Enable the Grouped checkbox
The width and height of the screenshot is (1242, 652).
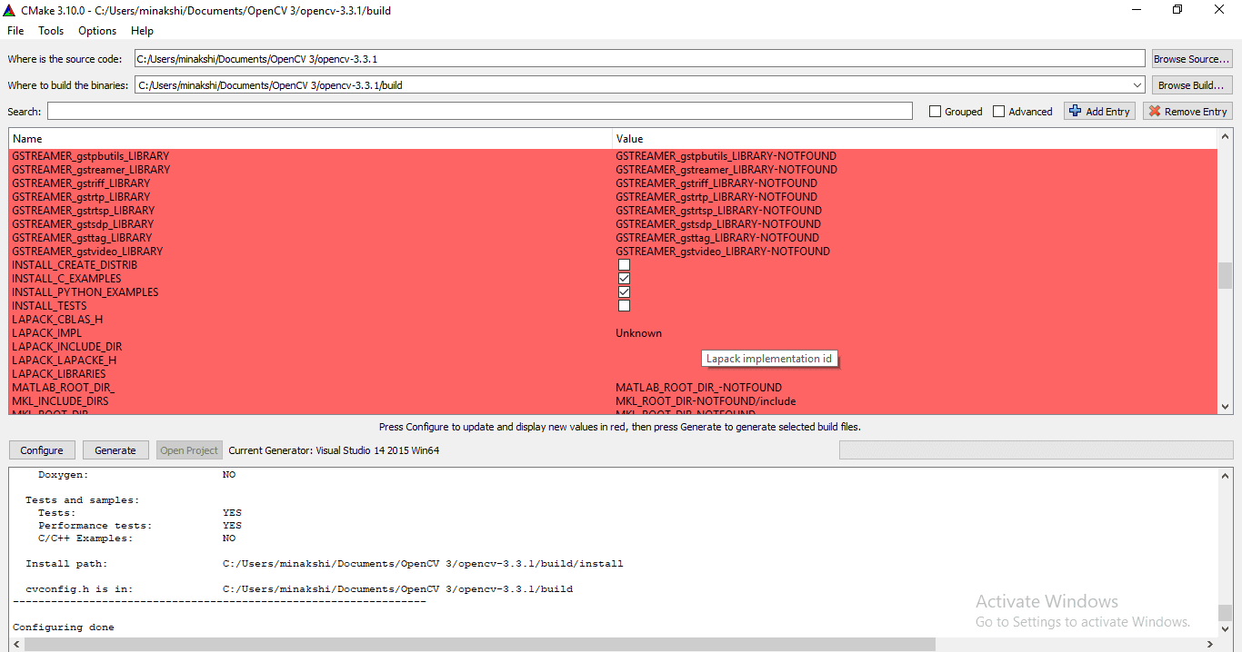click(935, 112)
